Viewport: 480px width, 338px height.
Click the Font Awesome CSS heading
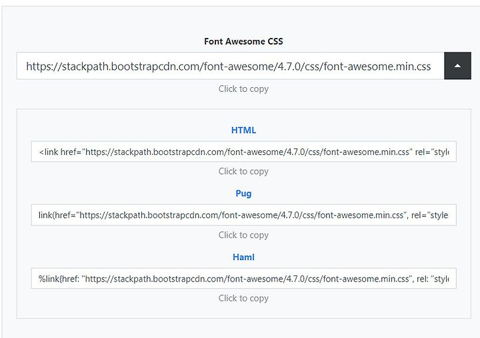[244, 41]
